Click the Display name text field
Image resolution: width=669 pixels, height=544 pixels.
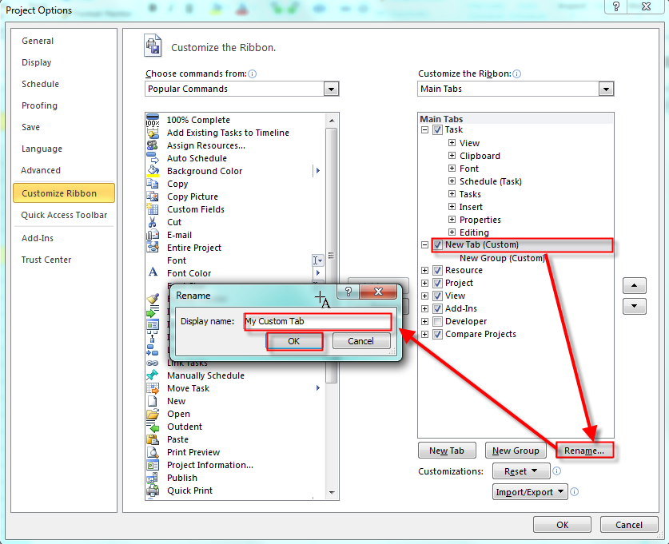tap(317, 321)
